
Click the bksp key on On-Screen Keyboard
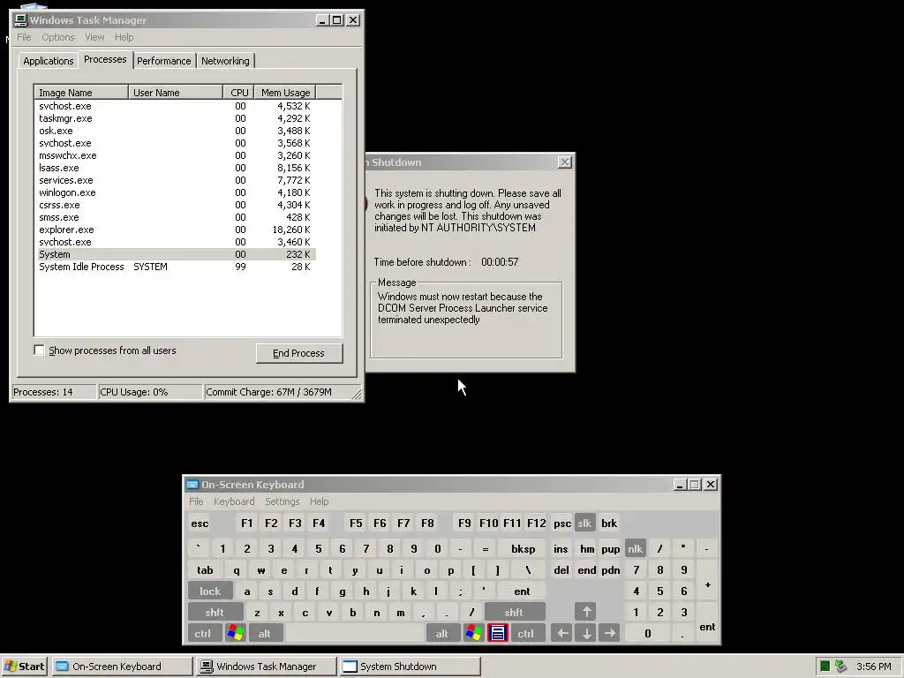pyautogui.click(x=523, y=549)
